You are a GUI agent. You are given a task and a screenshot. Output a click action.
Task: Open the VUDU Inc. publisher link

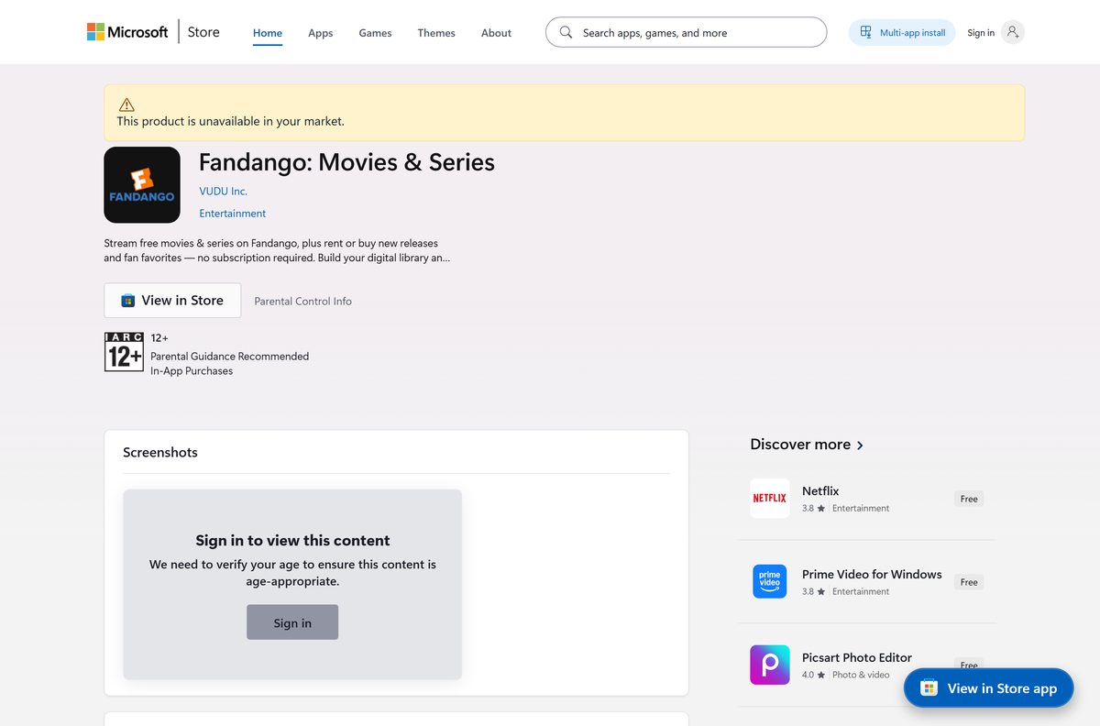coord(223,192)
